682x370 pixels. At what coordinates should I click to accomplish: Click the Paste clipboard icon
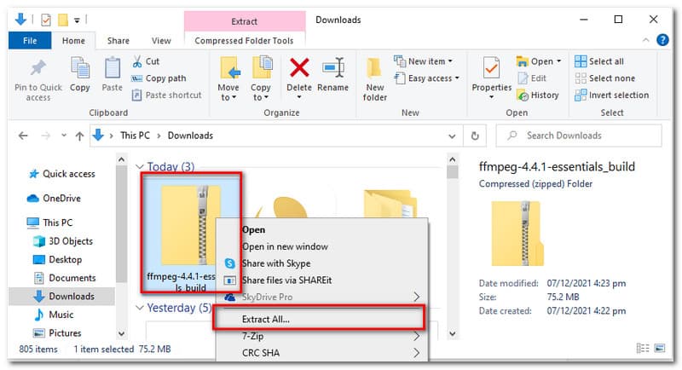click(113, 68)
